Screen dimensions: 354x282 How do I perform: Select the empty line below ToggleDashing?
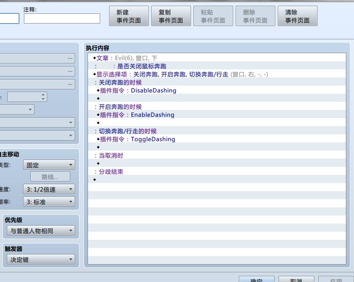[x=217, y=147]
